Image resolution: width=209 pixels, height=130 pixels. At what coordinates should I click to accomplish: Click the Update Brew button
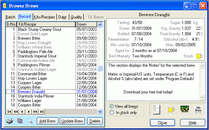pyautogui.click(x=72, y=121)
